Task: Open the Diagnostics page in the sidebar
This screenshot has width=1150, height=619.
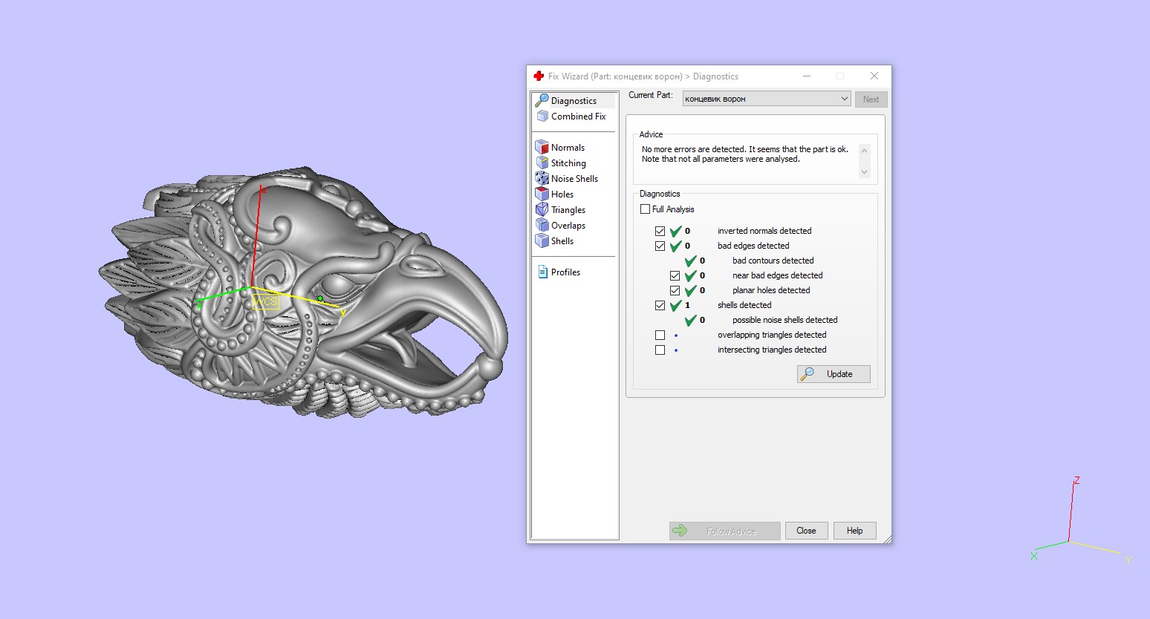Action: (574, 100)
